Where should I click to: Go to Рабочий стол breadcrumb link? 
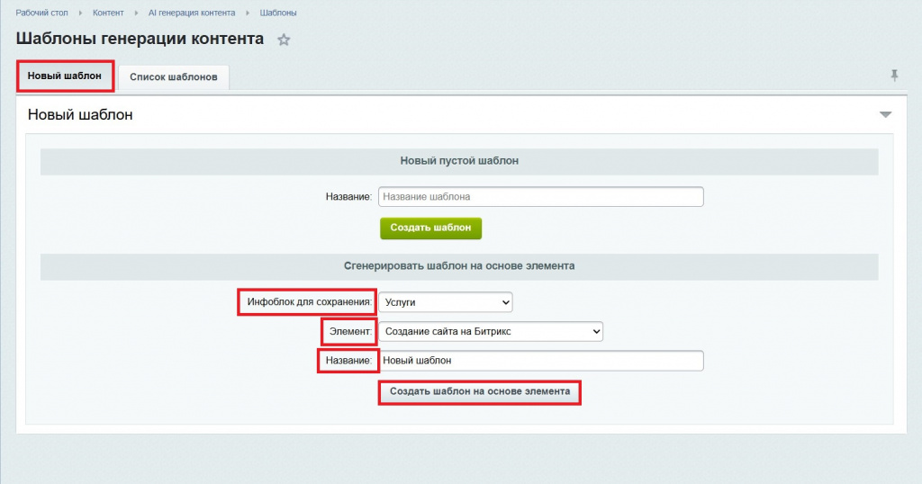click(42, 13)
